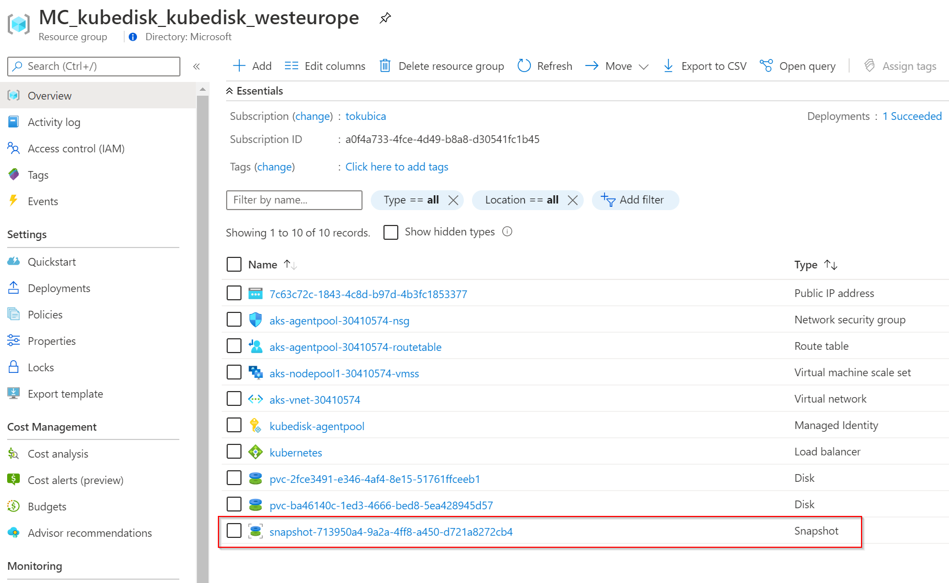This screenshot has width=949, height=583.
Task: Click the Export to CSV download icon
Action: click(x=668, y=66)
